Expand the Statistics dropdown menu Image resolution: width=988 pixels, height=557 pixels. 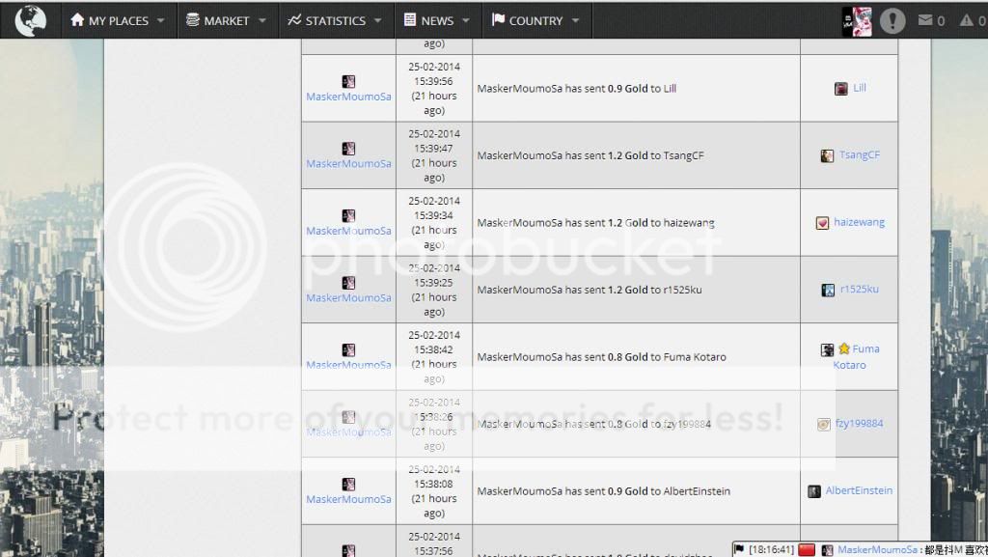coord(335,20)
